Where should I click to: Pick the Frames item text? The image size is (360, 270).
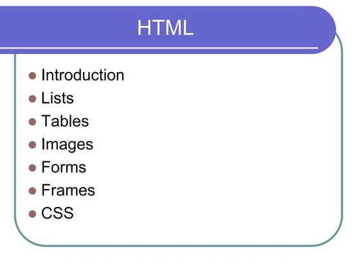click(x=68, y=190)
